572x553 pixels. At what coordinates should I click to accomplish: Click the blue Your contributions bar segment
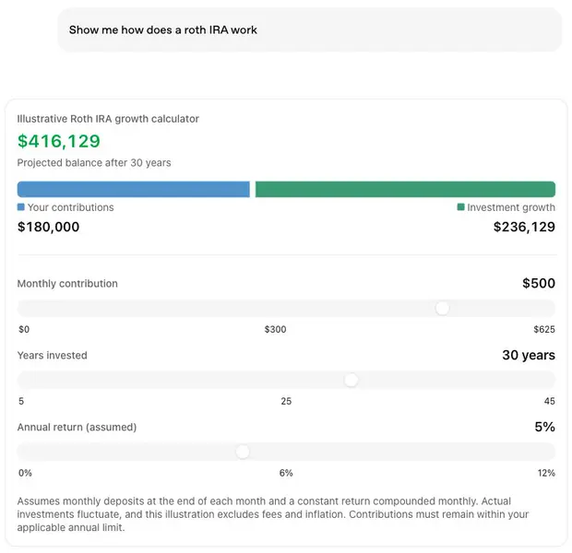[x=134, y=189]
